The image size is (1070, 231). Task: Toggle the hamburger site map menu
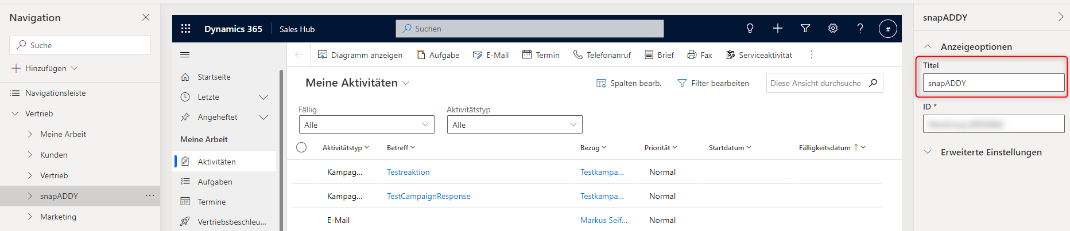(185, 55)
